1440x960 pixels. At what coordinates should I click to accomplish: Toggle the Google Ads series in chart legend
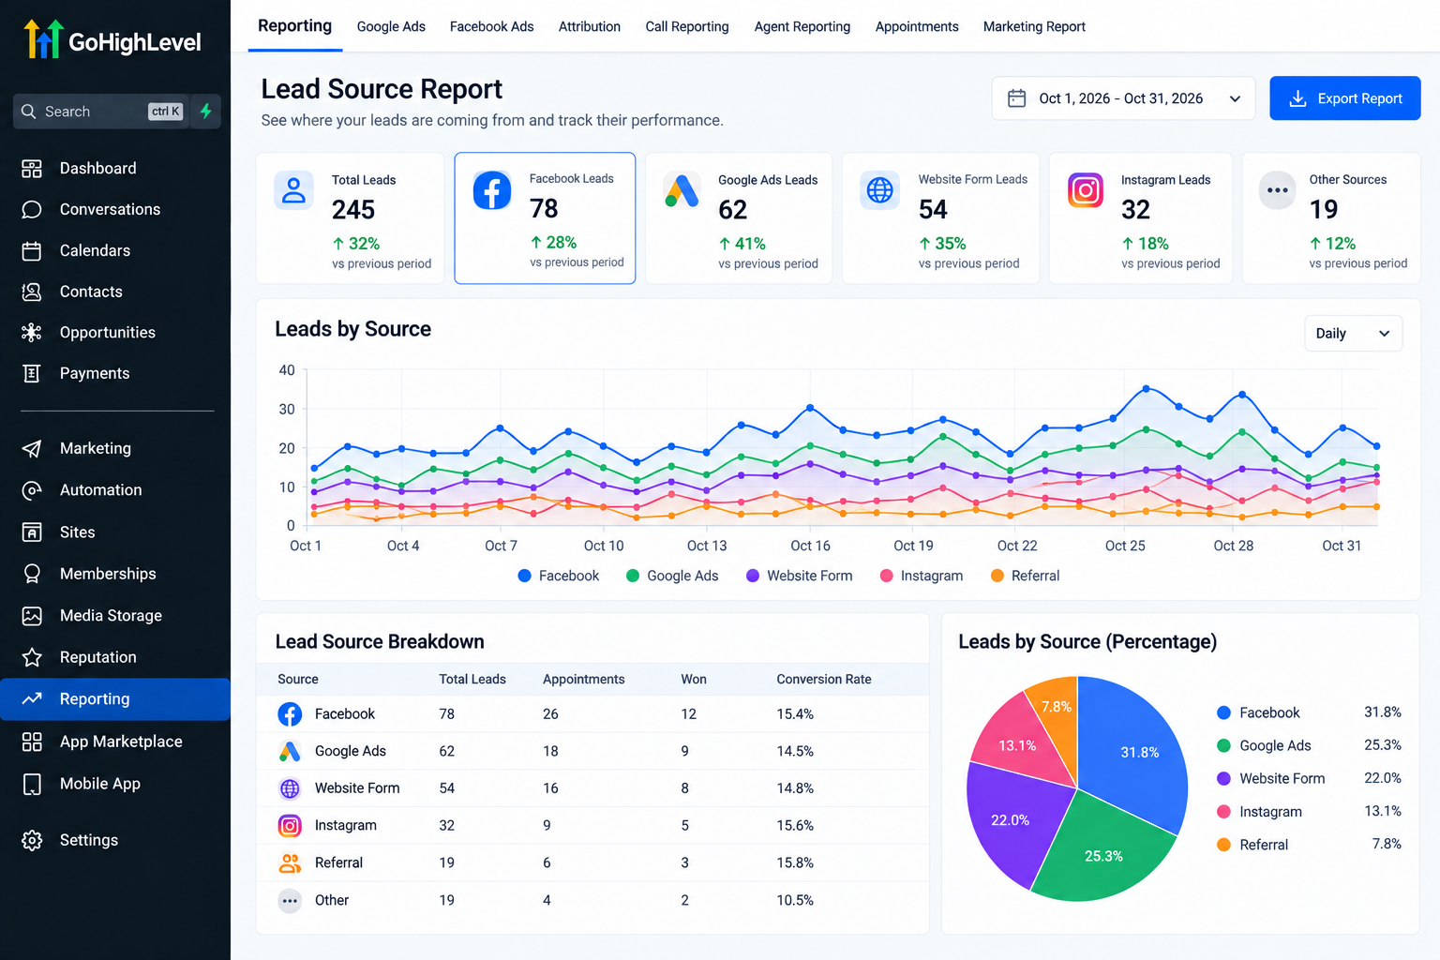(672, 576)
